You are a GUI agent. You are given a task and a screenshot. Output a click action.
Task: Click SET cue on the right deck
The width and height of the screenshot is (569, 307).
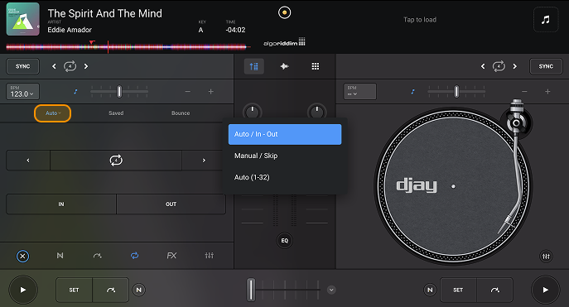point(458,290)
